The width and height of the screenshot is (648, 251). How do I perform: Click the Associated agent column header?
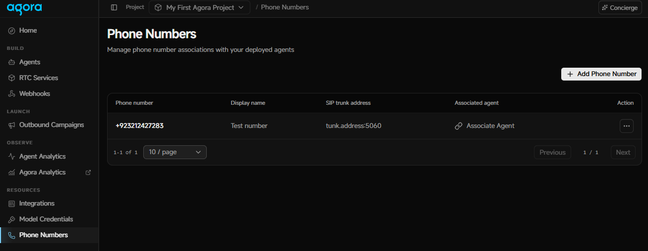[476, 103]
